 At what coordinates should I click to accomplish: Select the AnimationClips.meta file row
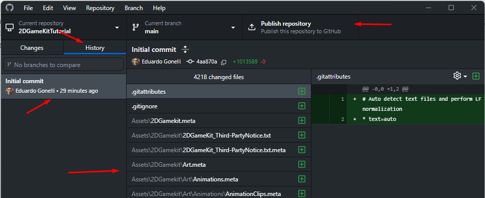[219, 192]
